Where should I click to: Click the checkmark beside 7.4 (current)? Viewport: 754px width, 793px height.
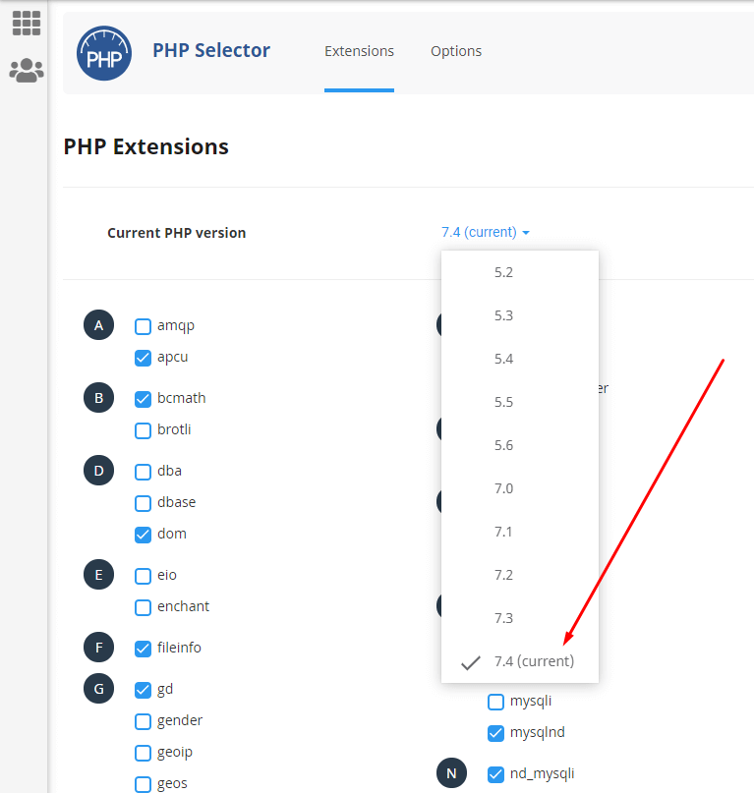[470, 661]
